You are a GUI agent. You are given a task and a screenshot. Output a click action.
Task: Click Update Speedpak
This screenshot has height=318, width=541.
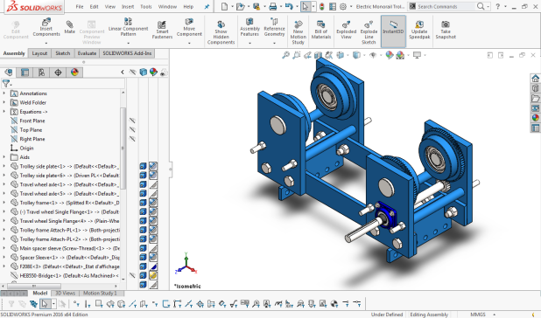tap(419, 30)
